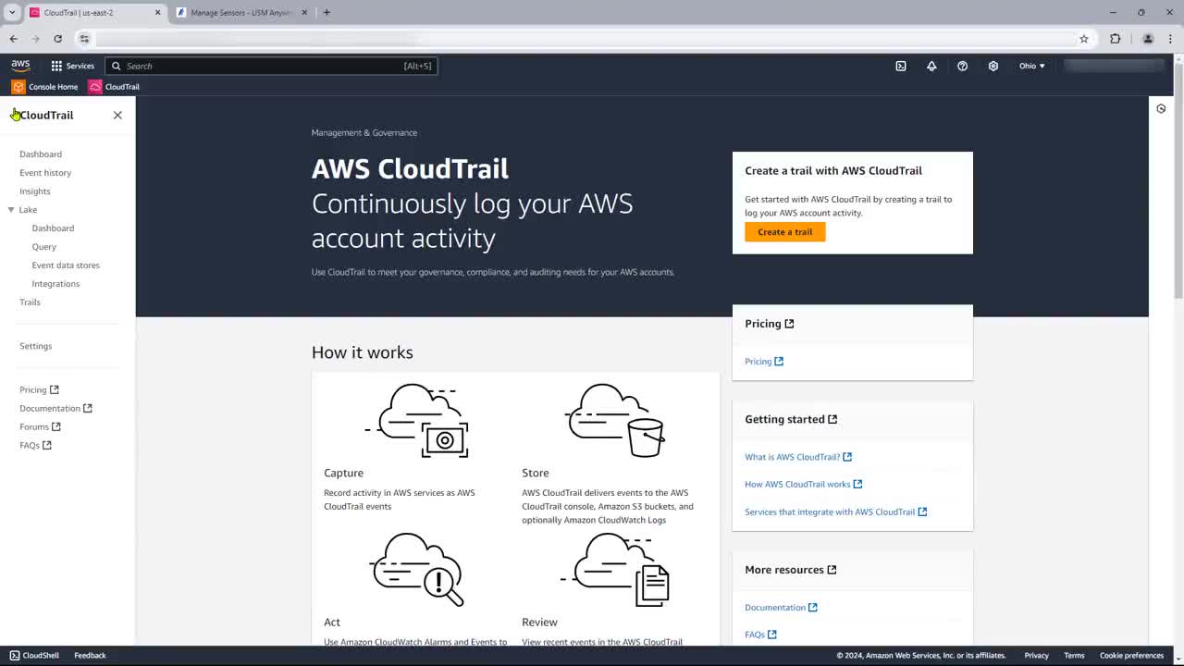Image resolution: width=1184 pixels, height=666 pixels.
Task: Open the notifications bell
Action: tap(931, 66)
